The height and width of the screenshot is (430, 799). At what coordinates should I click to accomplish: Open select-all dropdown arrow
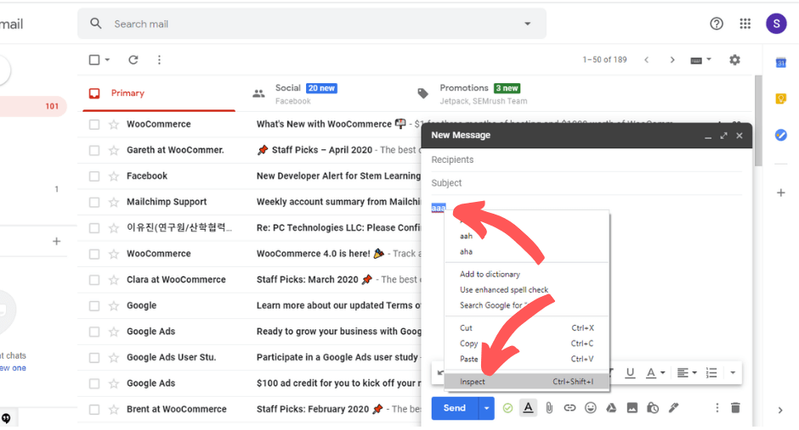click(107, 59)
